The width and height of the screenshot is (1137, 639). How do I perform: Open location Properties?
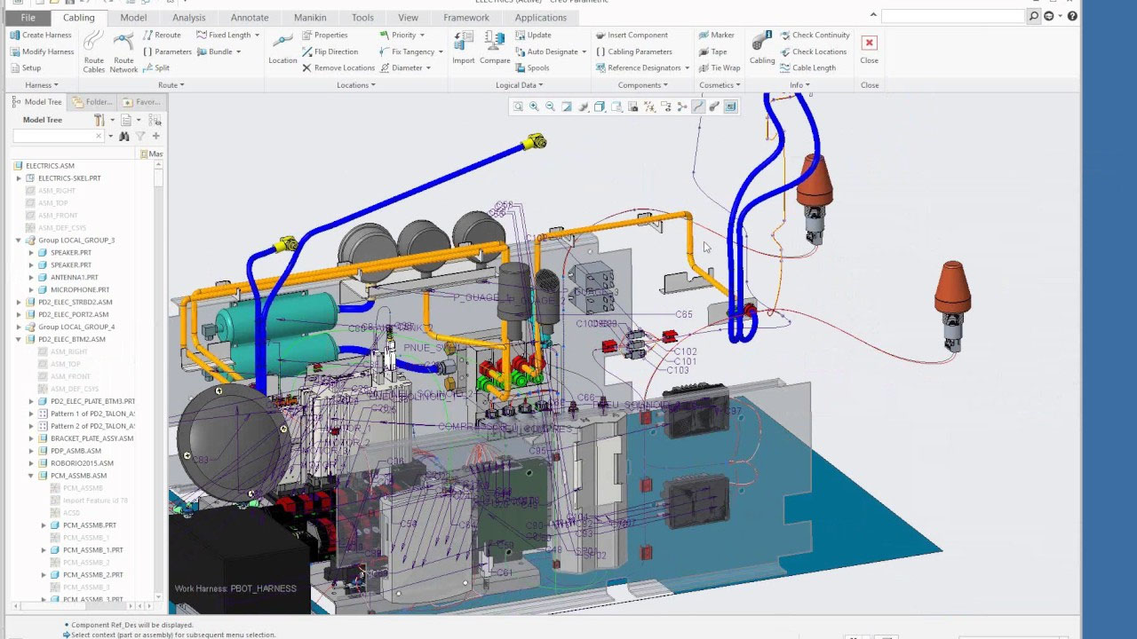click(x=324, y=35)
